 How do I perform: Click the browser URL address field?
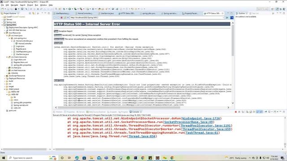point(146,17)
